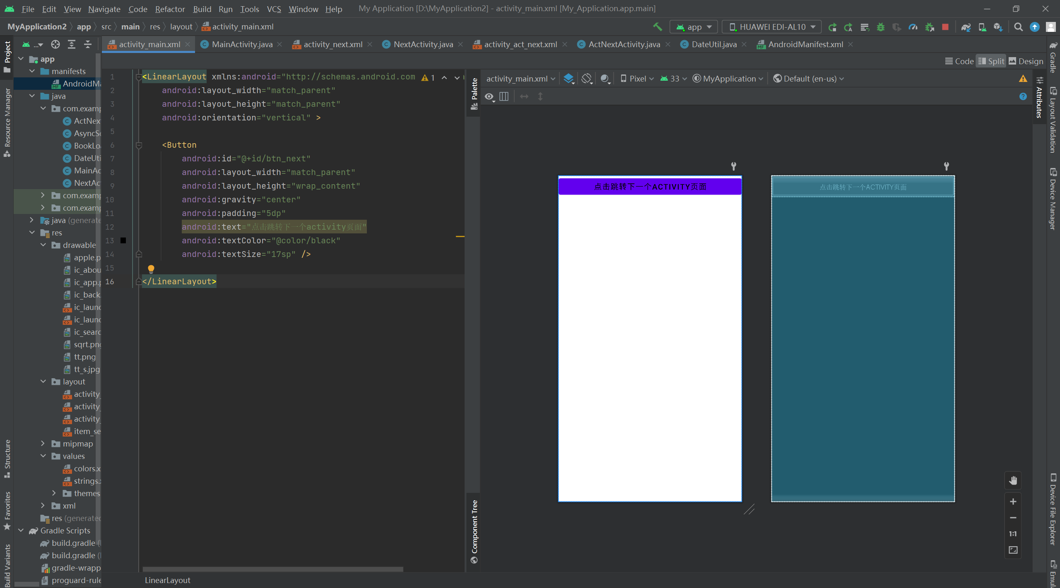Click the black color swatch in gutter
Screen dimensions: 1060x588
(123, 240)
